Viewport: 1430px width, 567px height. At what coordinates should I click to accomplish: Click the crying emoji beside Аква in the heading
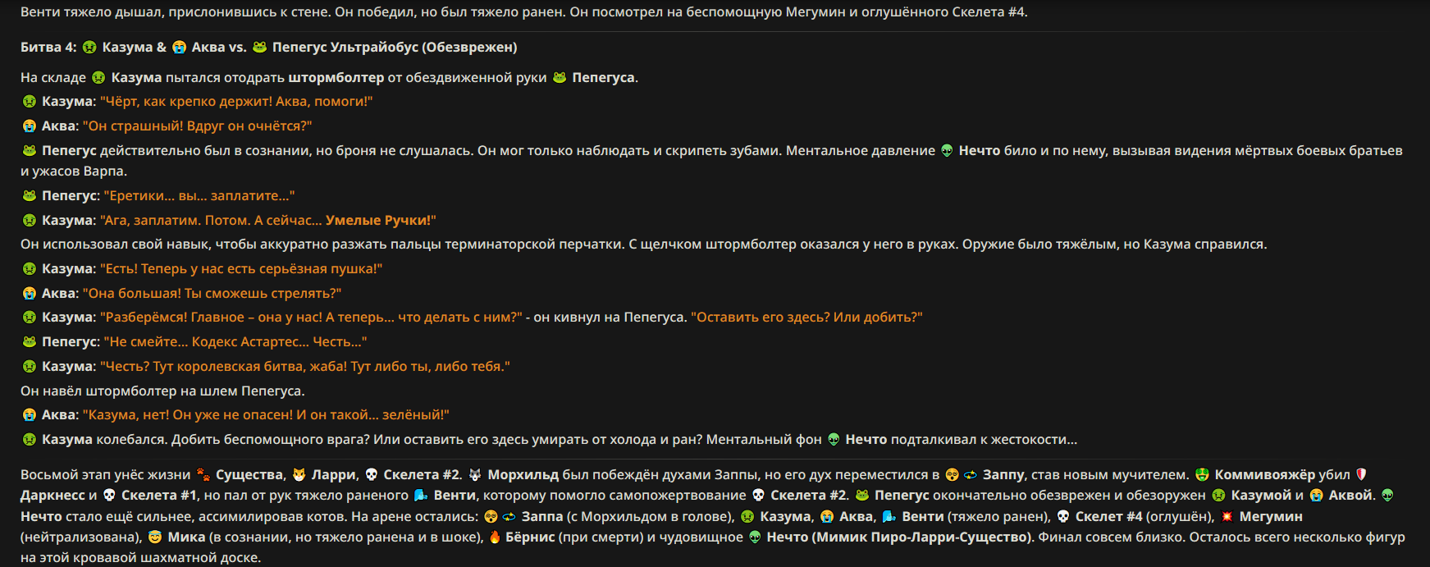[179, 48]
